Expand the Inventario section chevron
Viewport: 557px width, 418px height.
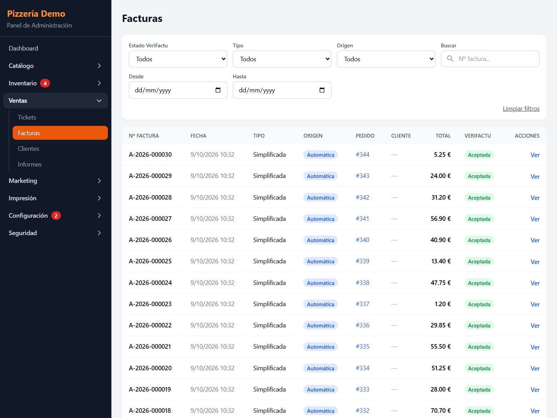pos(99,83)
